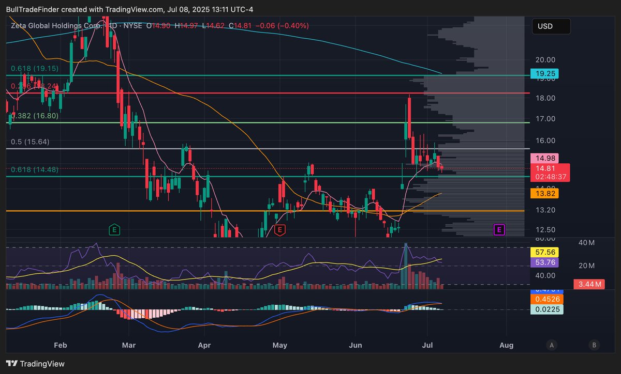The image size is (621, 374).
Task: Click the Jun label on time axis
Action: pyautogui.click(x=355, y=345)
